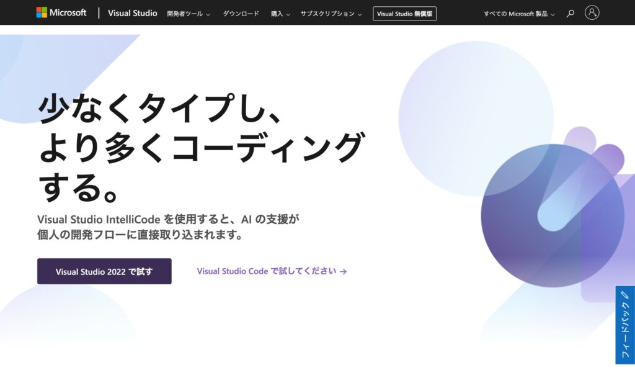Viewport: 635px width, 373px height.
Task: Click the arrow after Visual Studio Code link
Action: pyautogui.click(x=344, y=271)
